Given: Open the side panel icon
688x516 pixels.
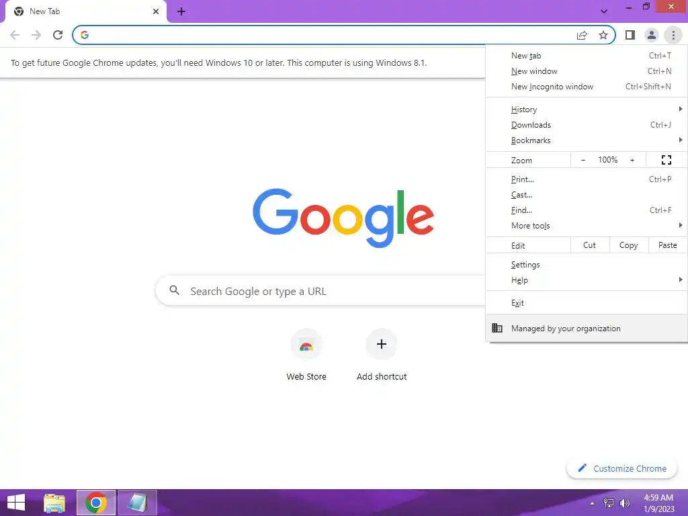Looking at the screenshot, I should pos(630,35).
